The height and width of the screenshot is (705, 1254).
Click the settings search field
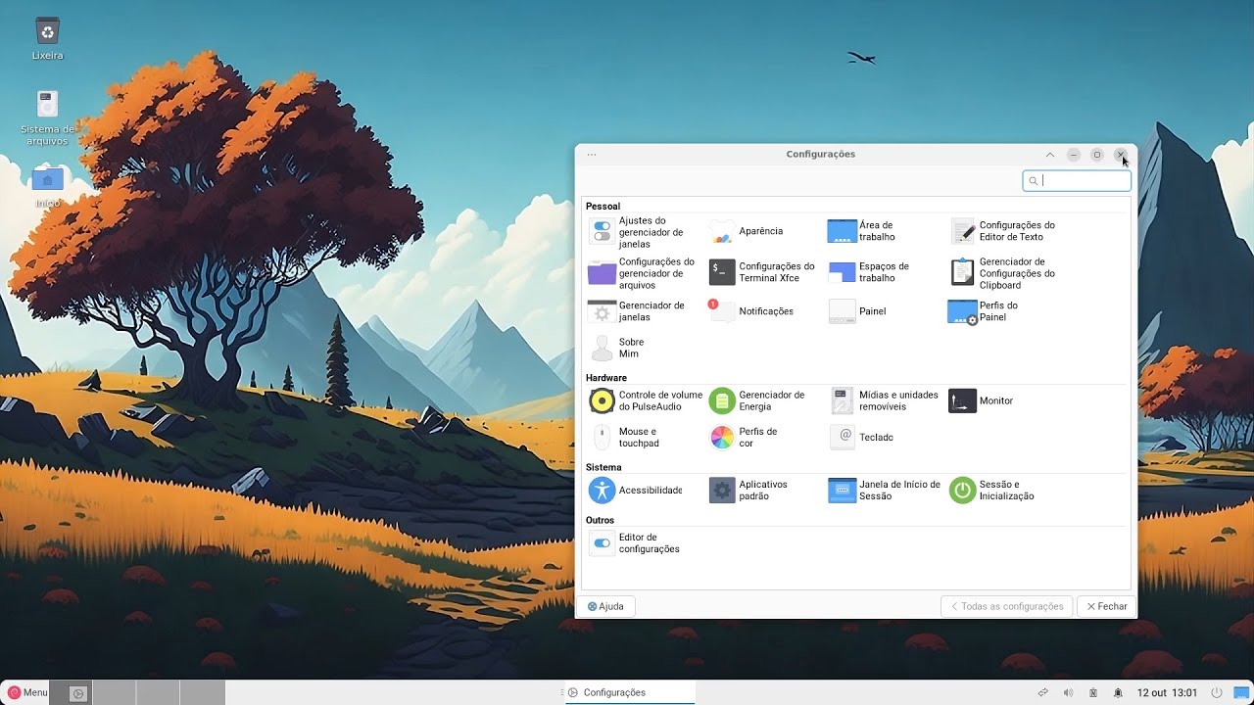[1077, 180]
